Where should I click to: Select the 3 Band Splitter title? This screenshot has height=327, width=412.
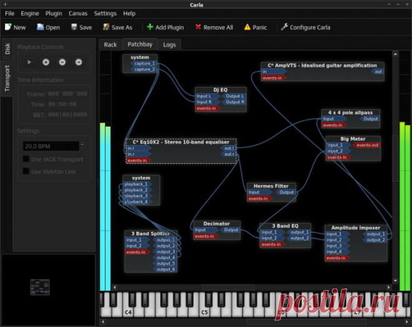(150, 234)
